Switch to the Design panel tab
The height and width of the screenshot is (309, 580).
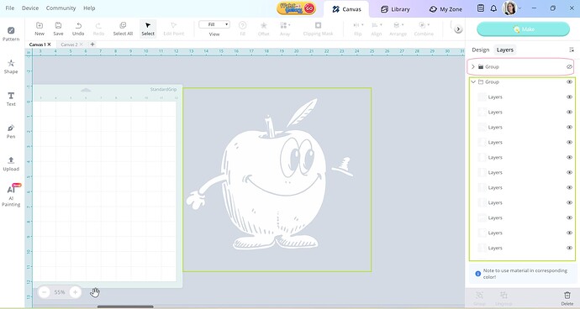tap(481, 50)
